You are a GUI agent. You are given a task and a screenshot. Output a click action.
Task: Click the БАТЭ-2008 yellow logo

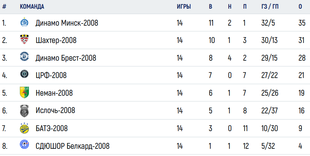point(24,128)
